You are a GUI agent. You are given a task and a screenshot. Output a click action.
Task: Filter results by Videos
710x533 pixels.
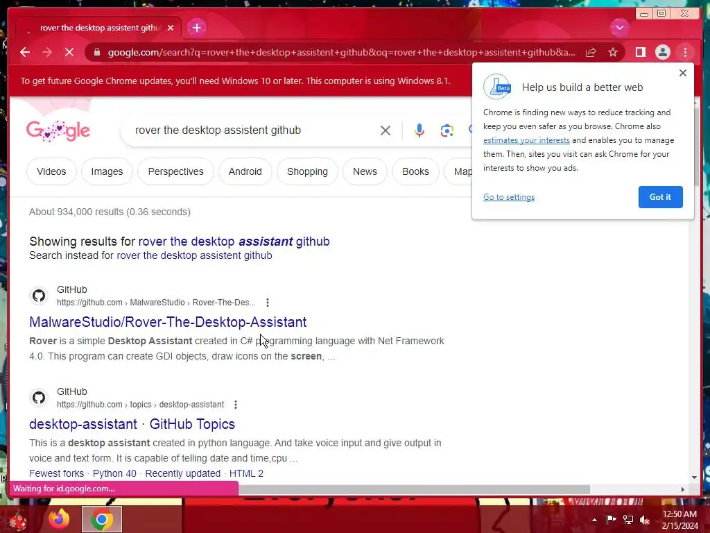pos(51,171)
